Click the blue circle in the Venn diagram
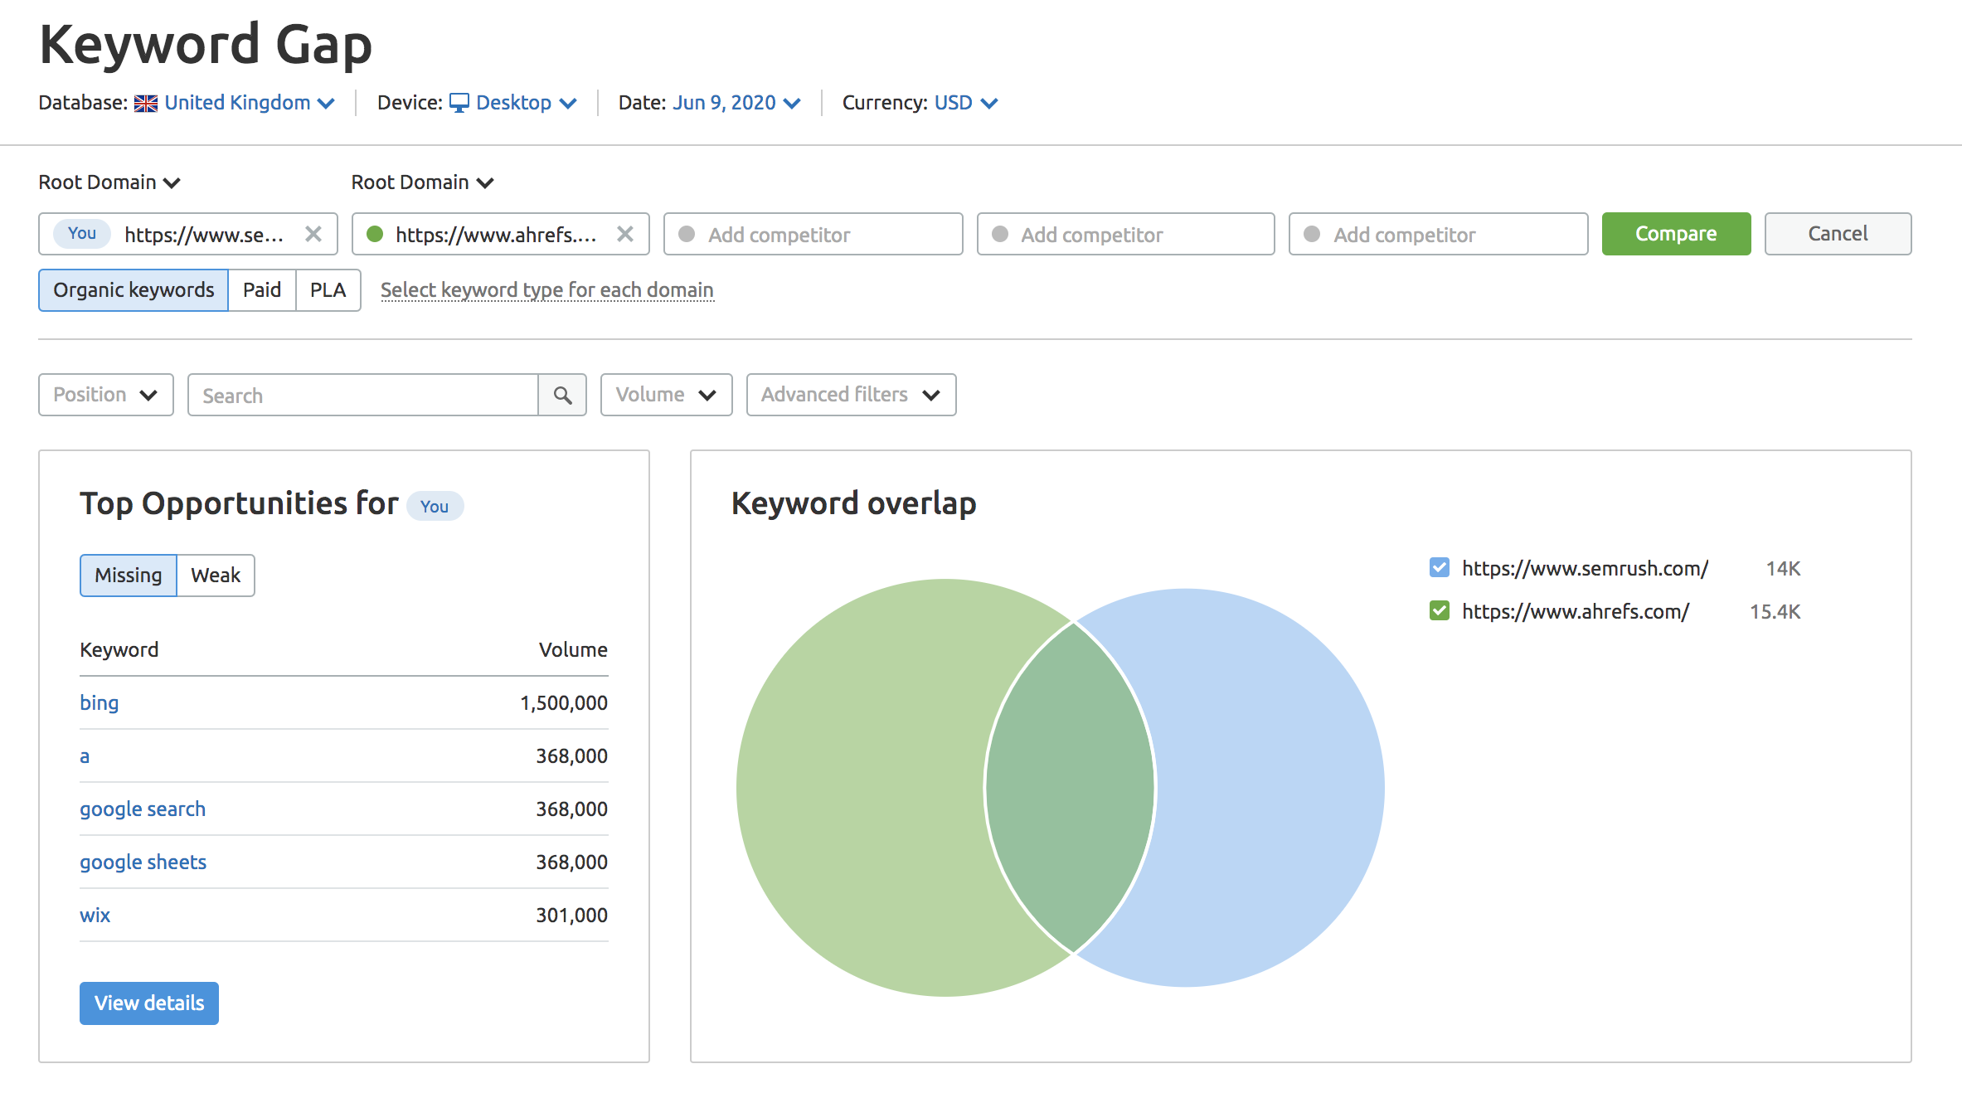Viewport: 1962px width, 1093px height. coord(1269,788)
